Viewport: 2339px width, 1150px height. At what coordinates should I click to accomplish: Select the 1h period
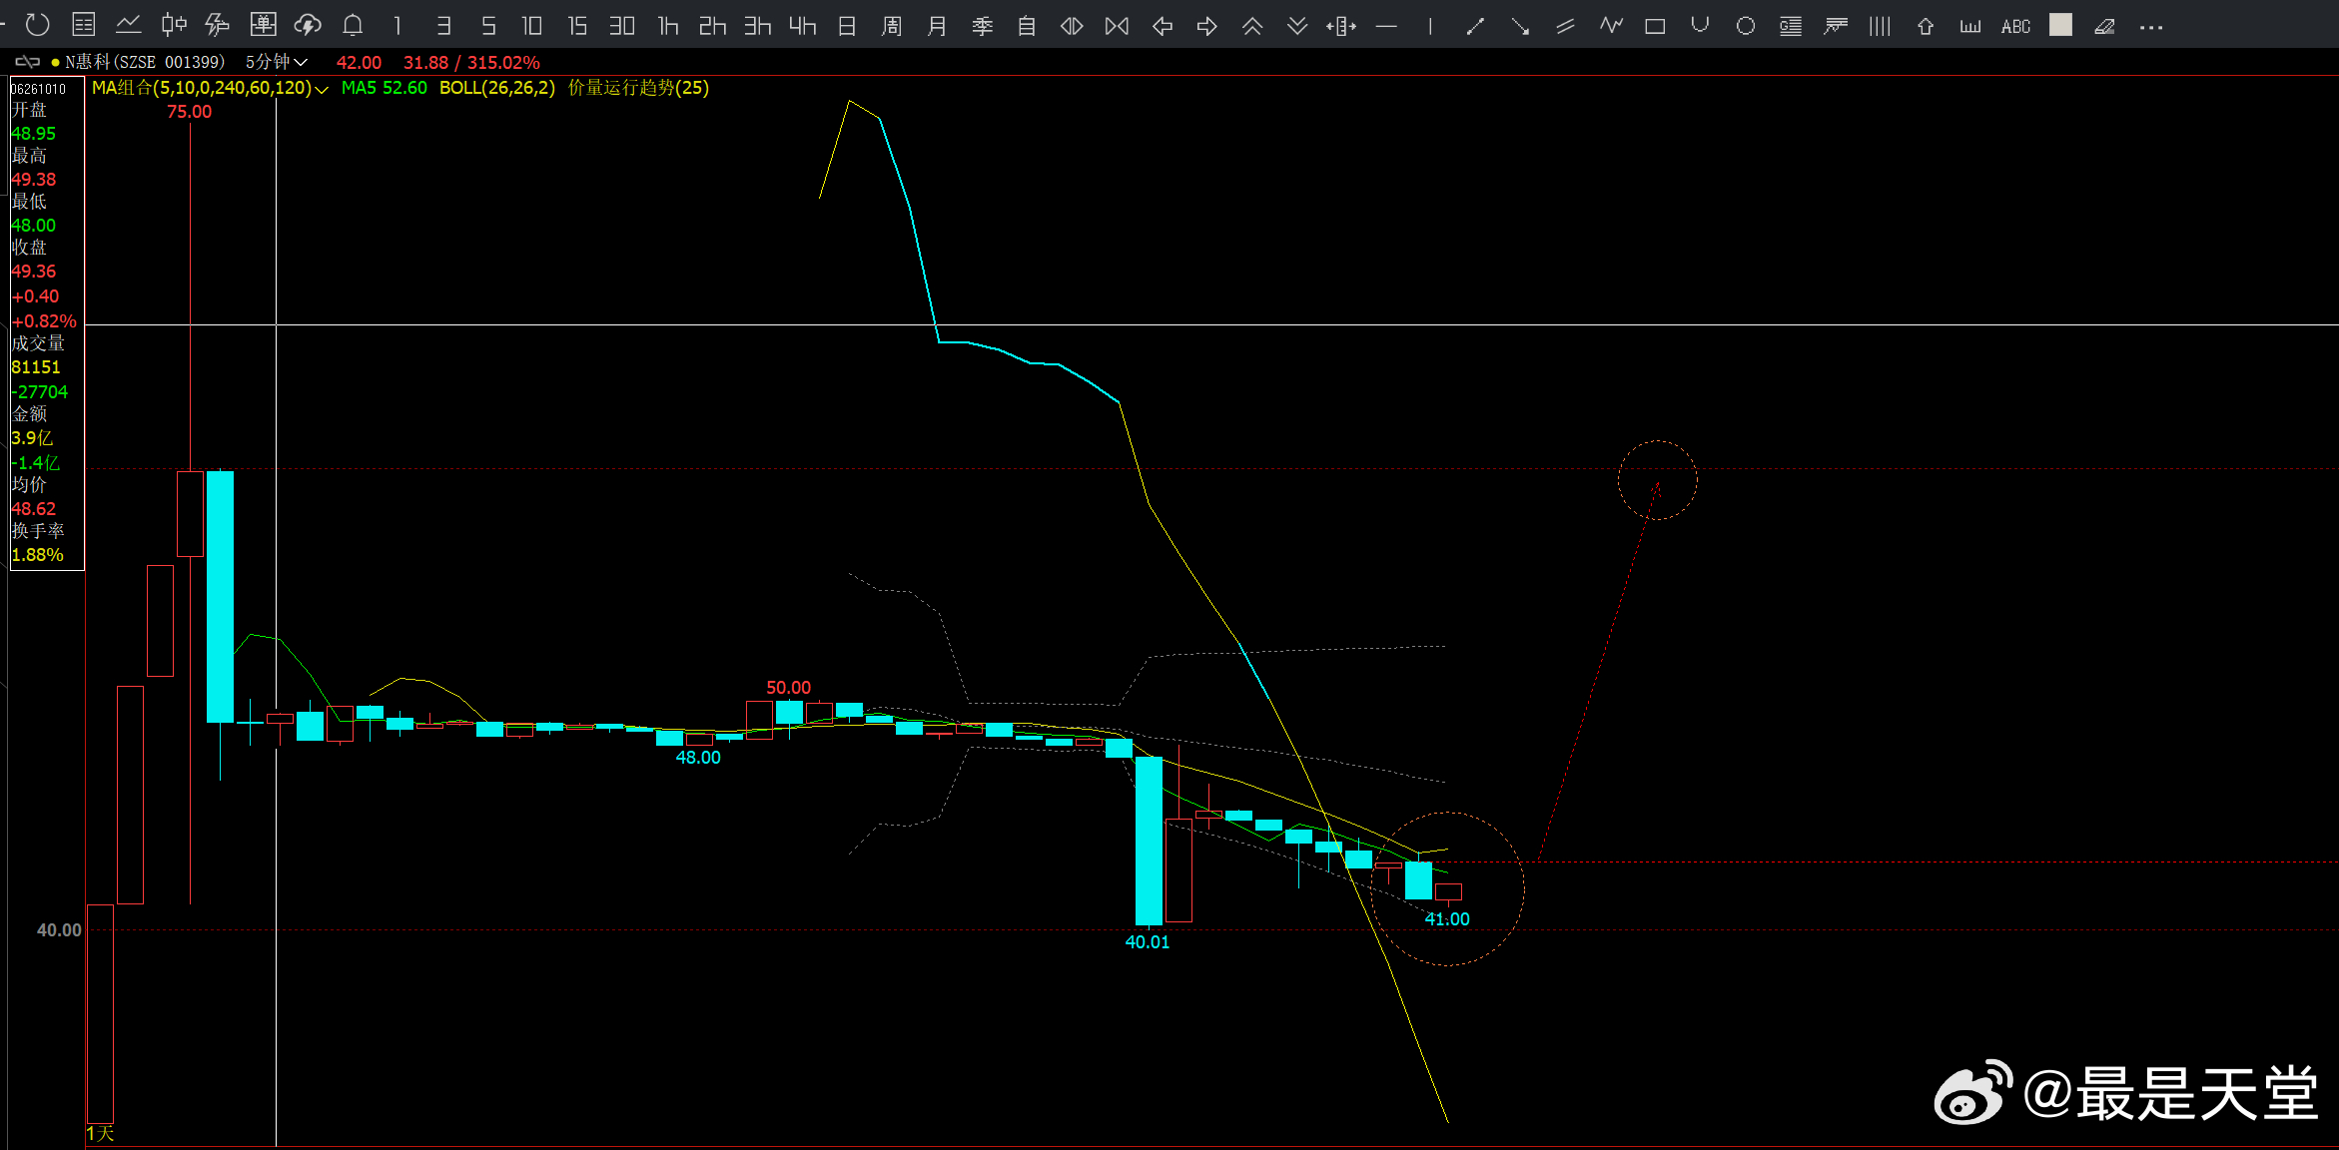tap(668, 26)
